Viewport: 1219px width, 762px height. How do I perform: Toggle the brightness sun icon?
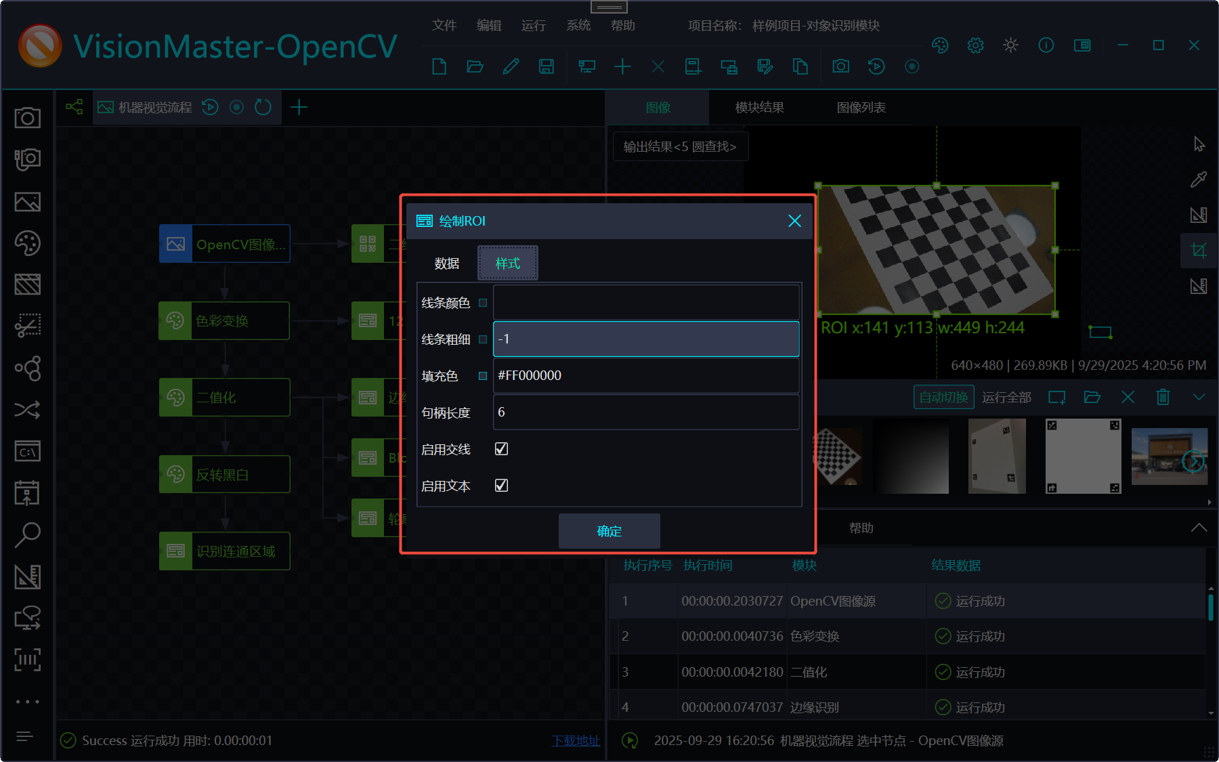[x=1010, y=45]
